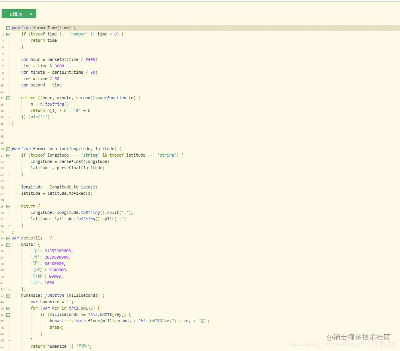Viewport: 400px width, 351px height.
Task: Collapse the formatTime function fold at line 1
Action: point(8,28)
